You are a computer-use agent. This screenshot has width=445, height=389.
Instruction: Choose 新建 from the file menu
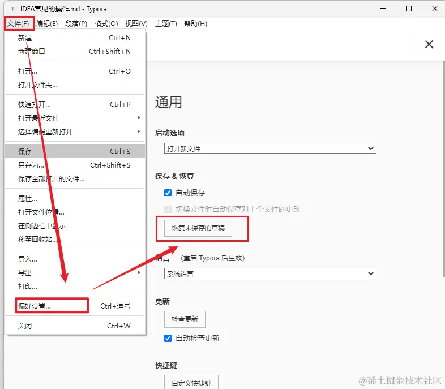pos(75,38)
